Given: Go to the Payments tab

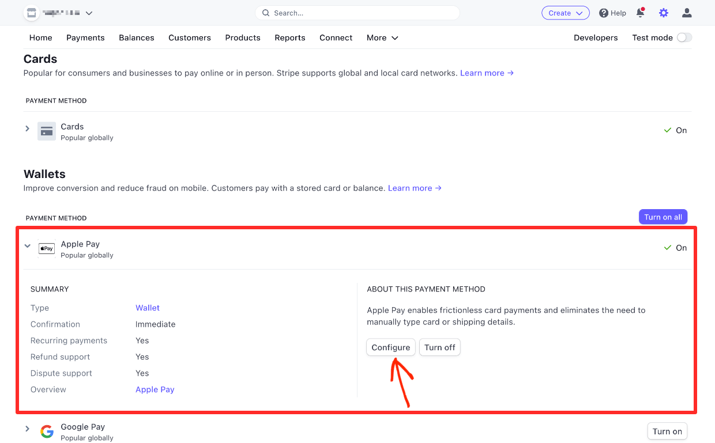Looking at the screenshot, I should (85, 37).
